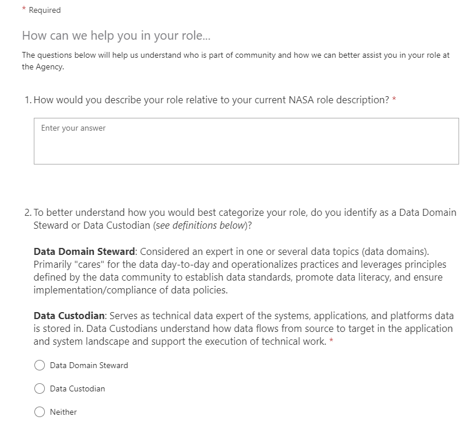This screenshot has height=427, width=476.
Task: Click the "Required" notice text at top
Action: coord(45,10)
